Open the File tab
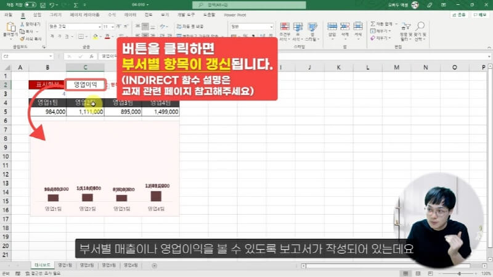Image resolution: width=493 pixels, height=277 pixels. pos(9,15)
